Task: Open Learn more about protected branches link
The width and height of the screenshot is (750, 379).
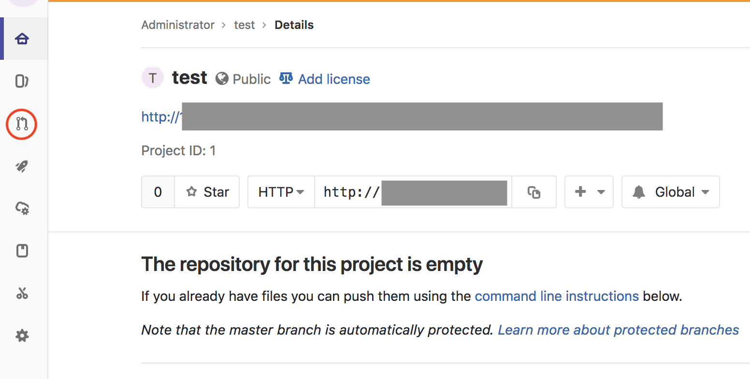Action: coord(619,330)
